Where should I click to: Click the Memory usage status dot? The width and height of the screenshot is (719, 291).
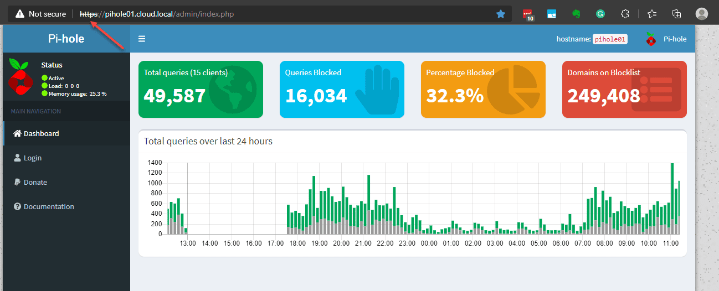[44, 93]
